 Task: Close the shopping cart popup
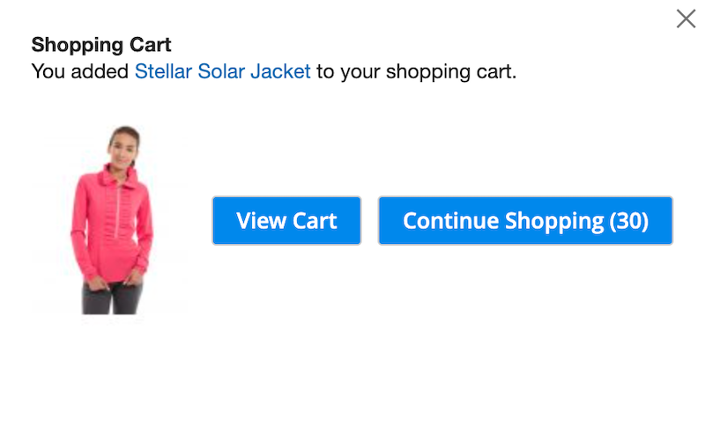(686, 18)
